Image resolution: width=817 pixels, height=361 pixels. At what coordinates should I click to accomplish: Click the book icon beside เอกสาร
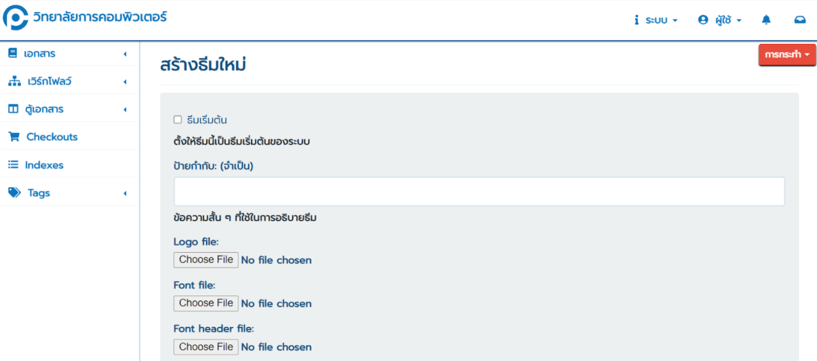(12, 54)
